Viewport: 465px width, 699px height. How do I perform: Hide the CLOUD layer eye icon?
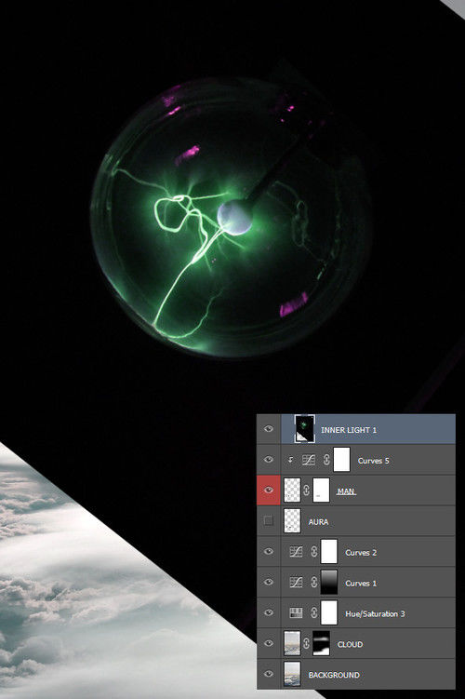click(269, 643)
